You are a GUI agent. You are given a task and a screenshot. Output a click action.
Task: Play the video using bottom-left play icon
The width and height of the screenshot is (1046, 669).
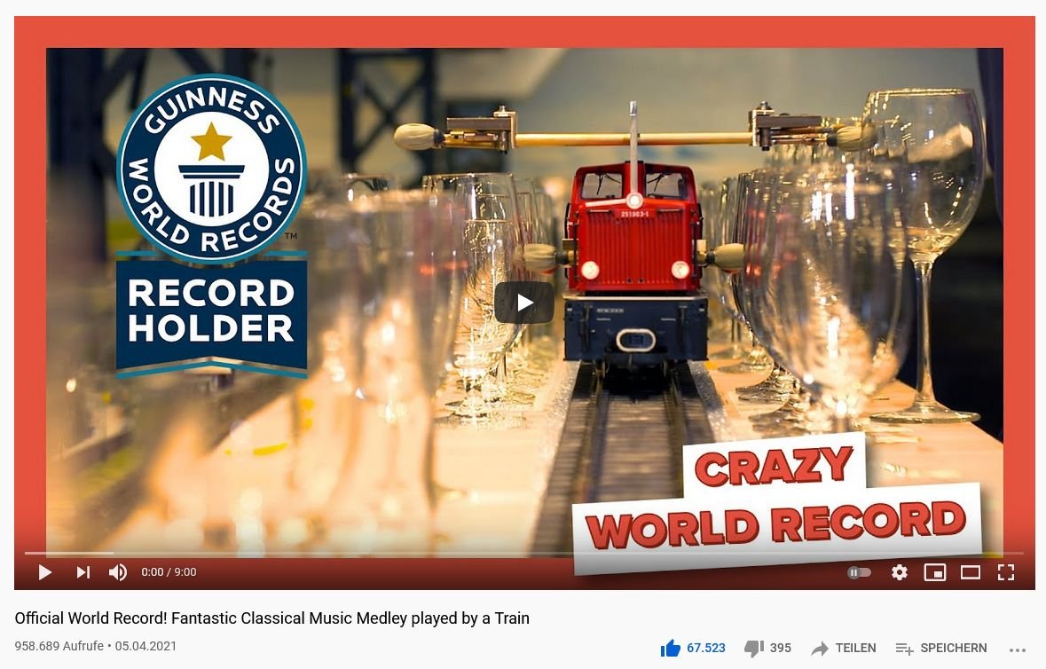(44, 572)
